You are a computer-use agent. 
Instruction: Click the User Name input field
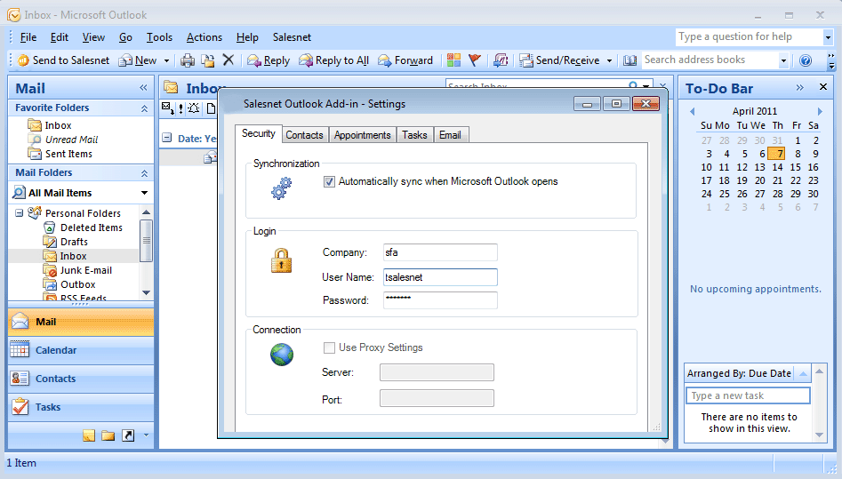point(440,277)
